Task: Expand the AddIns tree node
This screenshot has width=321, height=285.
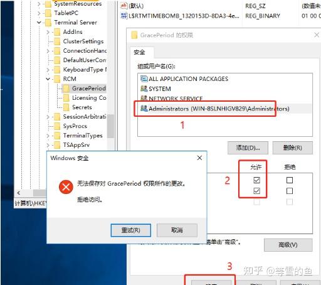Action: pos(48,32)
